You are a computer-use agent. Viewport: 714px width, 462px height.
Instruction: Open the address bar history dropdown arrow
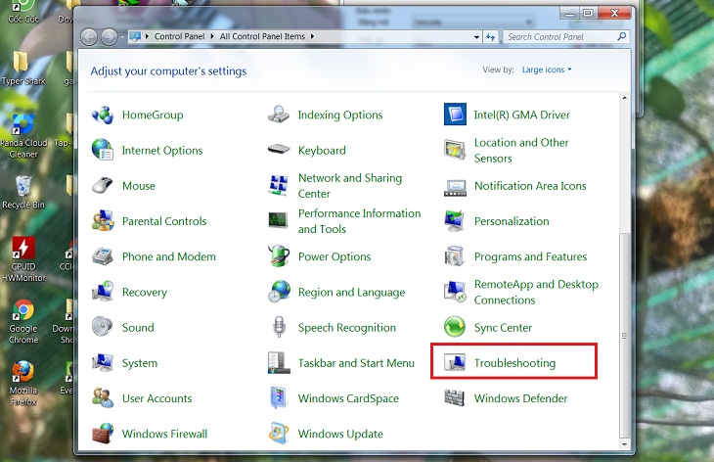point(476,37)
